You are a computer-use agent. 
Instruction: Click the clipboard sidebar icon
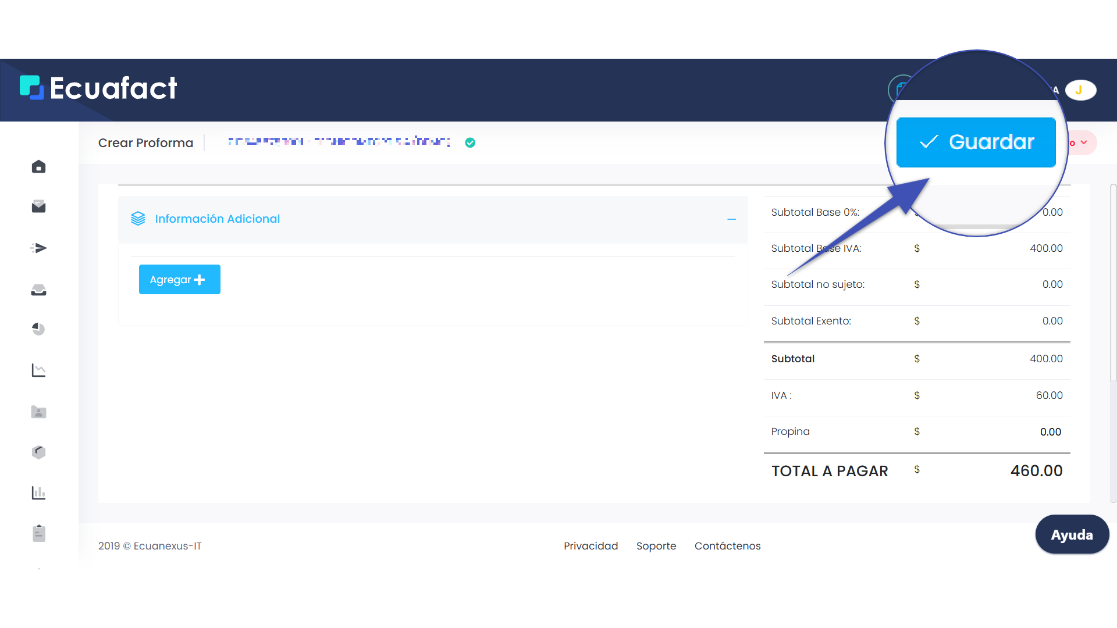(x=38, y=533)
